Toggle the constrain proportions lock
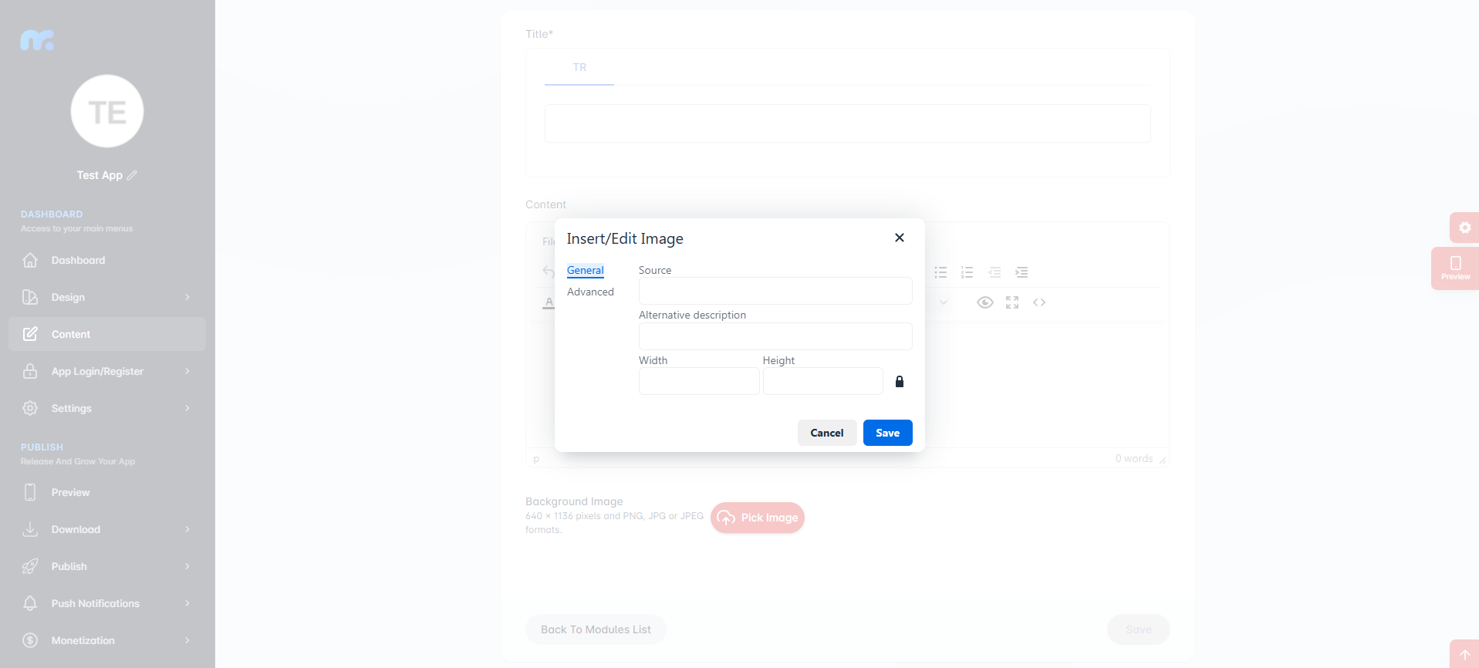Viewport: 1479px width, 668px height. [x=899, y=381]
